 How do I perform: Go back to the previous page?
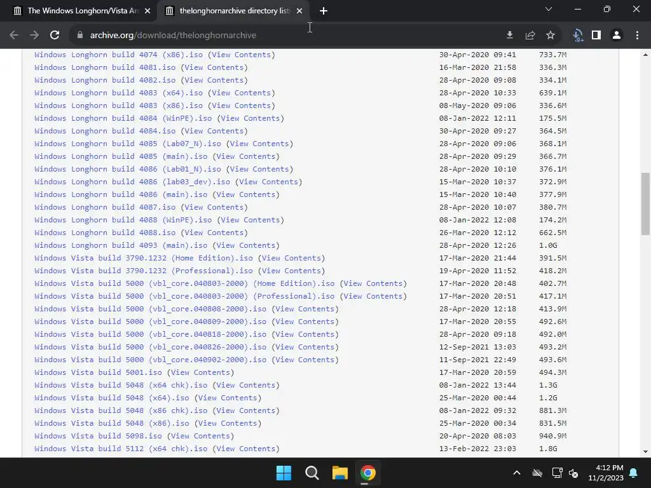coord(14,36)
